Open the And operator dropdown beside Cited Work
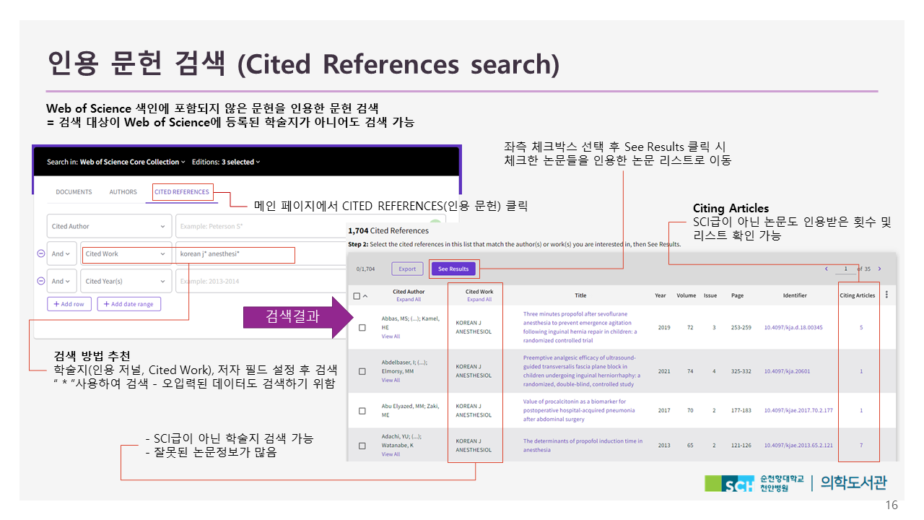This screenshot has height=520, width=924. (62, 253)
